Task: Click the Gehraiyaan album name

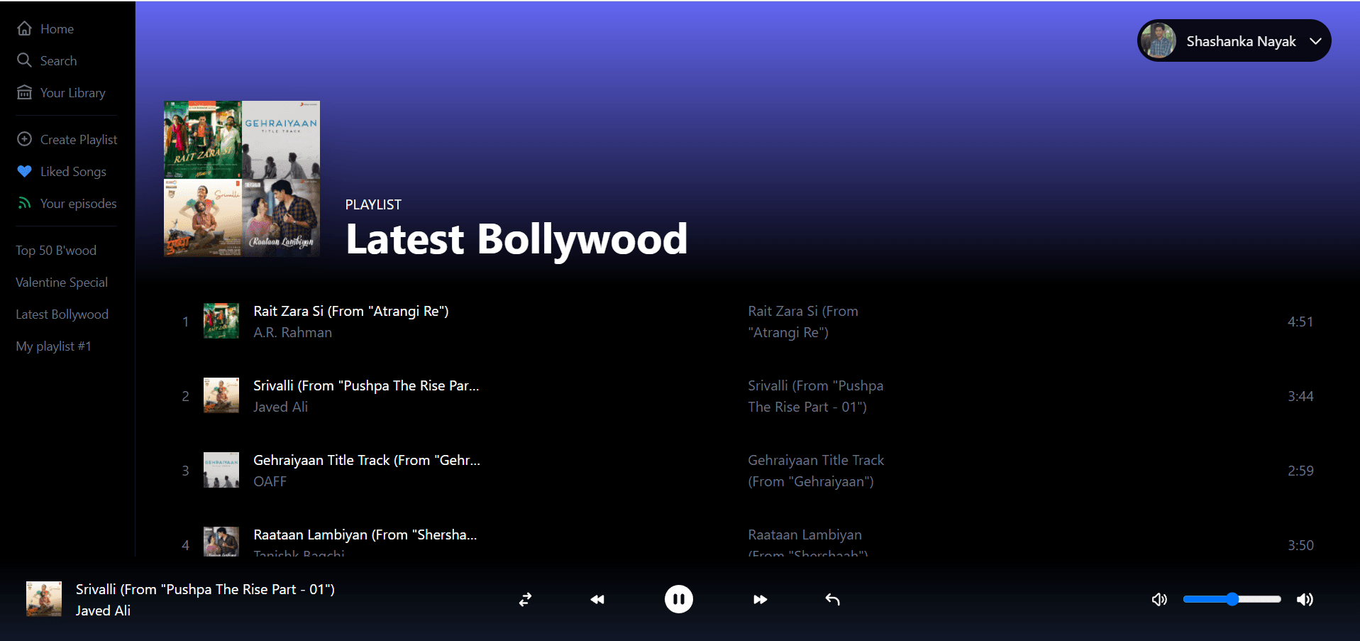Action: coord(816,471)
